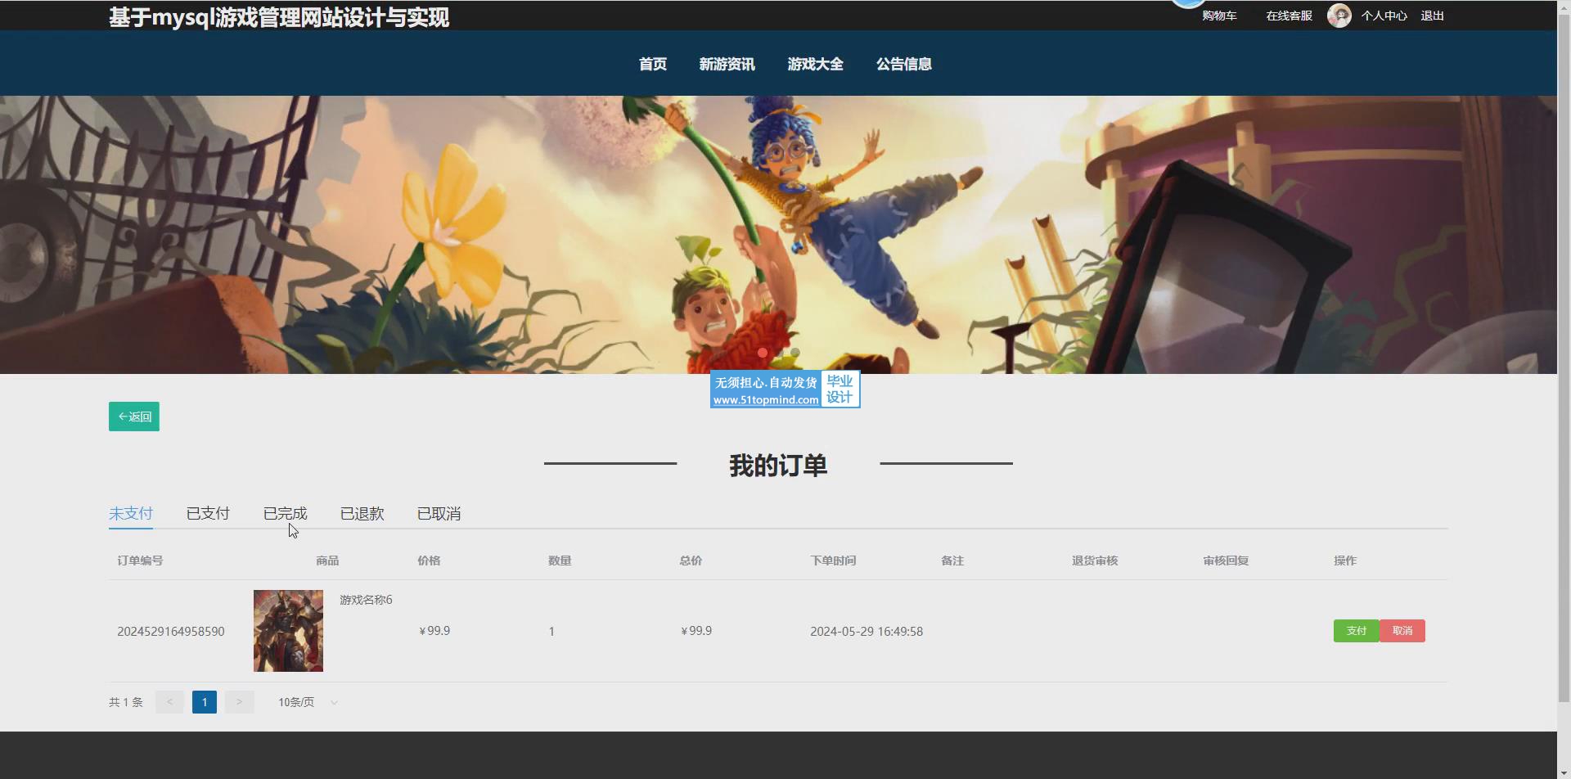Viewport: 1571px width, 779px height.
Task: Click the 退货审核 column header
Action: pyautogui.click(x=1095, y=561)
